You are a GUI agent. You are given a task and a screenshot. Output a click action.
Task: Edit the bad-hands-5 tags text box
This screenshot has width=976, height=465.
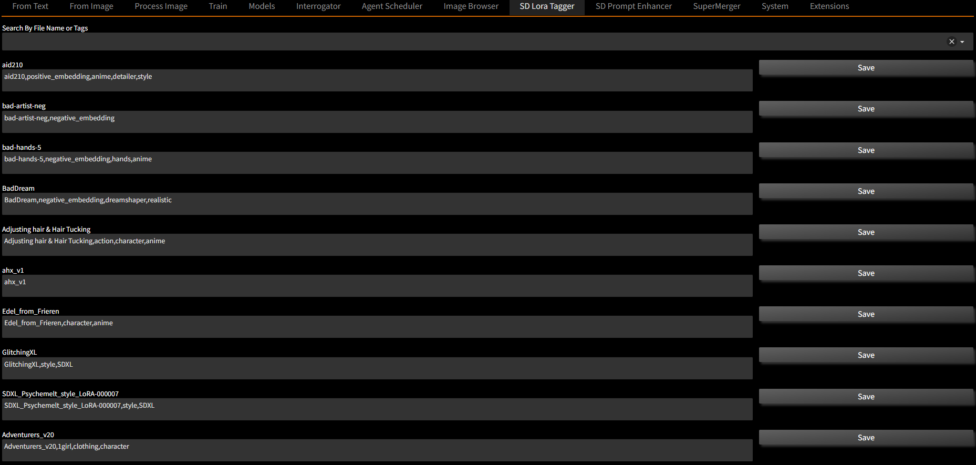[x=377, y=163]
